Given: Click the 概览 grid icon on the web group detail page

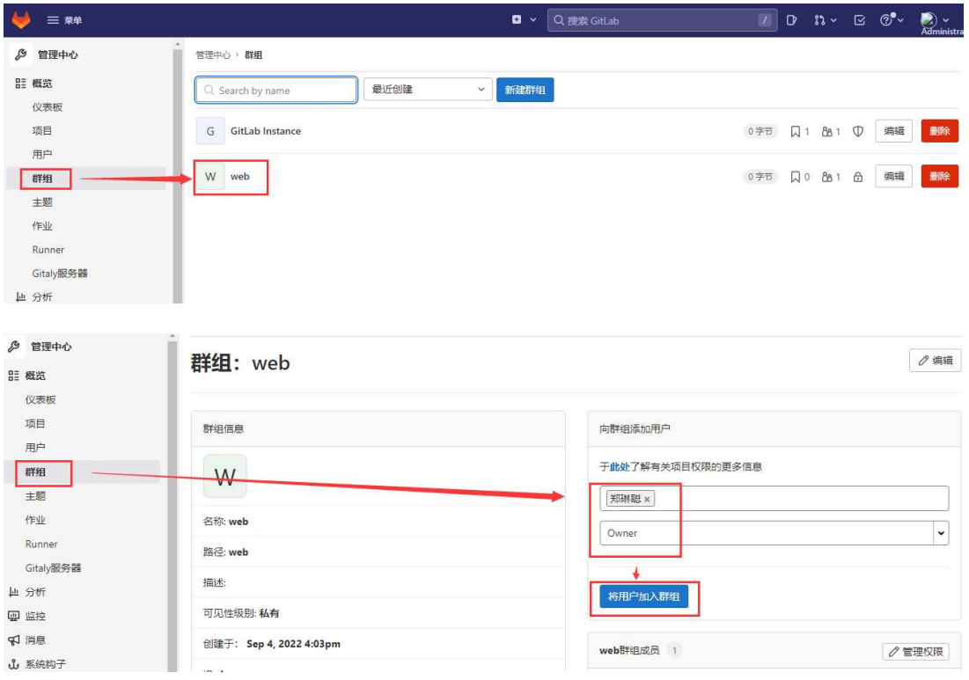Looking at the screenshot, I should 13,376.
